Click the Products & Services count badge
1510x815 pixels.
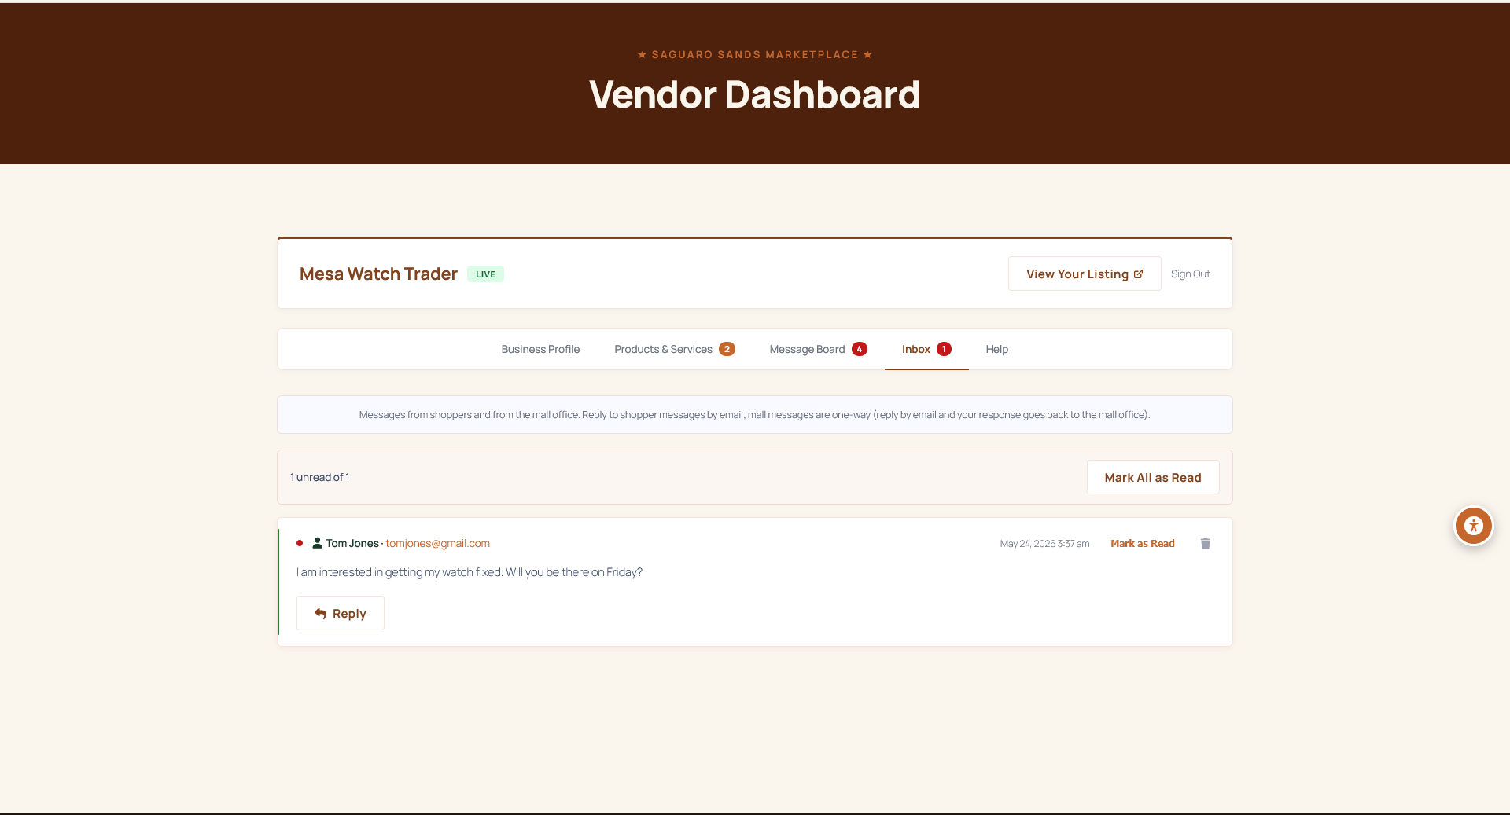tap(727, 349)
